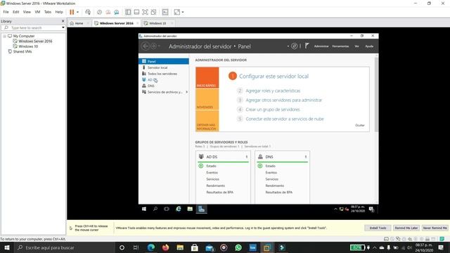Open the Herramientas menu

tap(340, 46)
